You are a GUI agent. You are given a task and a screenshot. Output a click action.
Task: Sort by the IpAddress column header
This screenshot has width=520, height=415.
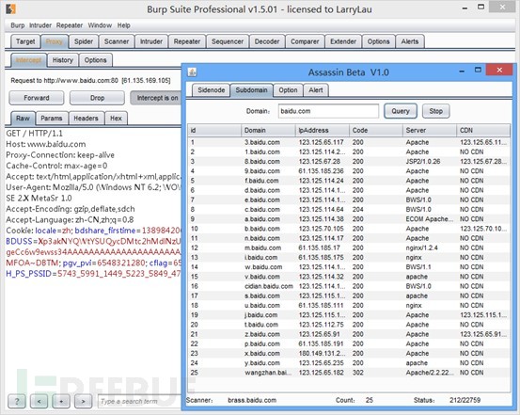322,130
